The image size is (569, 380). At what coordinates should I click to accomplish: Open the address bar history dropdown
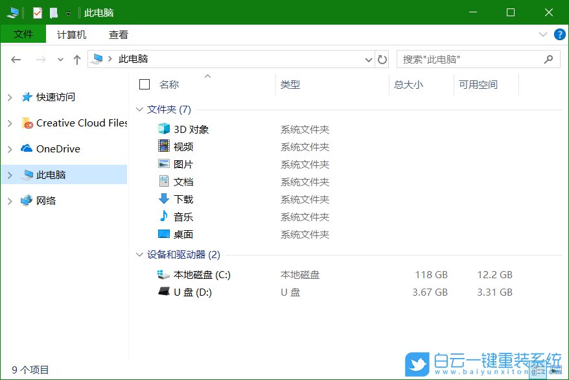pos(368,59)
